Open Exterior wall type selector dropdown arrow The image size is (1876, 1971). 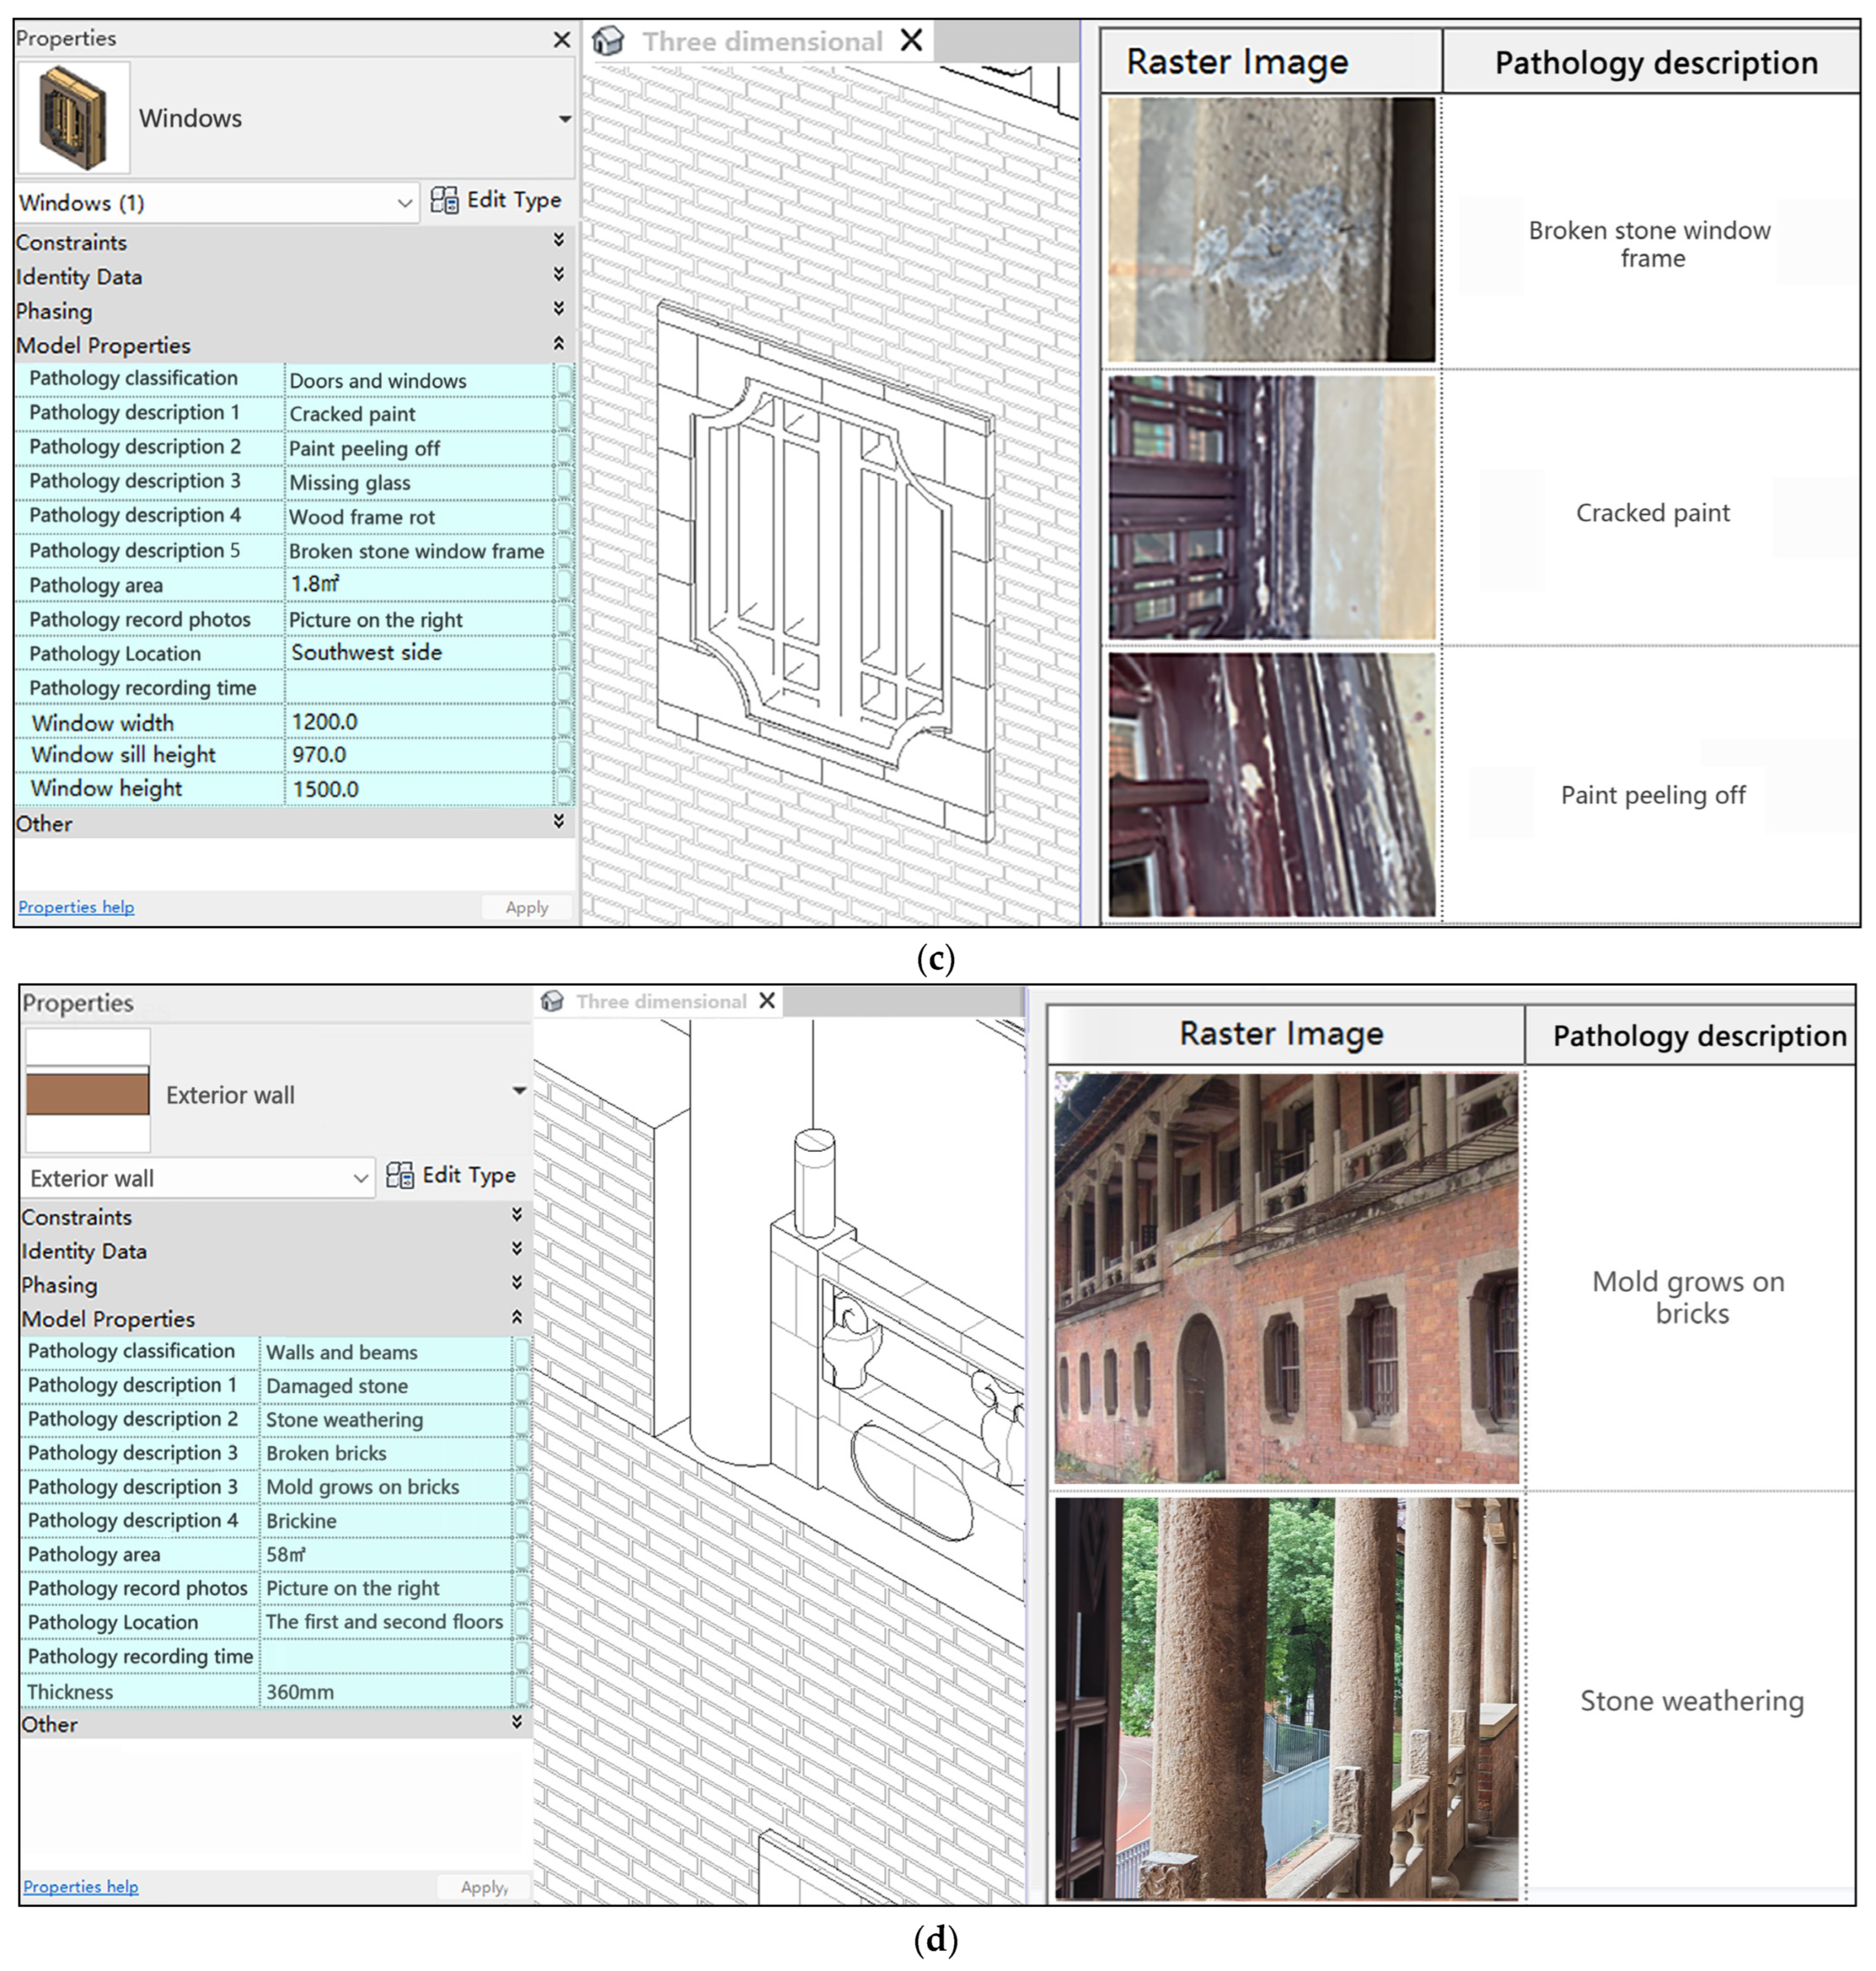(519, 1091)
